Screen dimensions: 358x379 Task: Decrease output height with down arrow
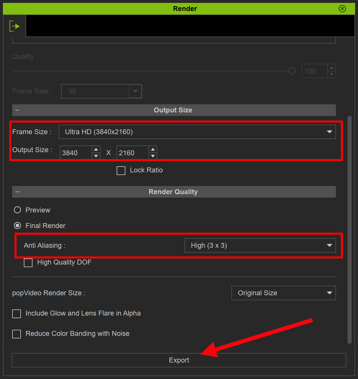click(153, 156)
